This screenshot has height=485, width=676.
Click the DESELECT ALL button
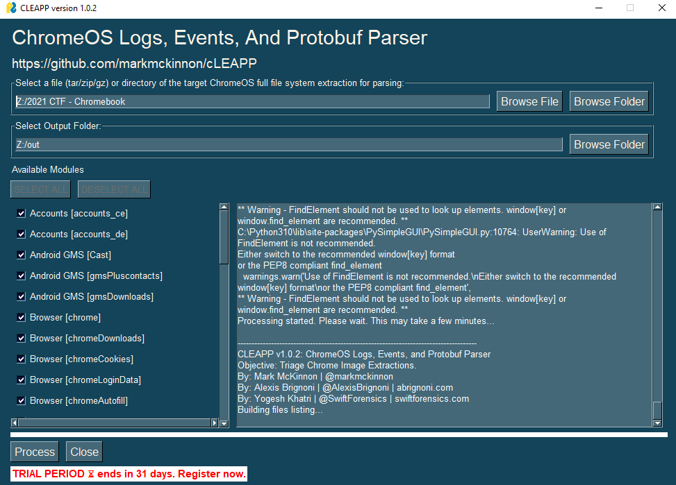[x=114, y=189]
